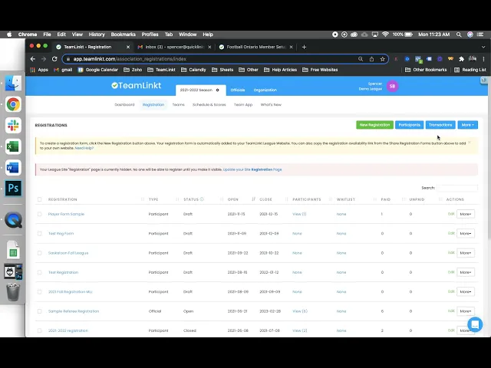Screen dimensions: 491x368
Task: Click the season settings gear icon
Action: click(217, 90)
